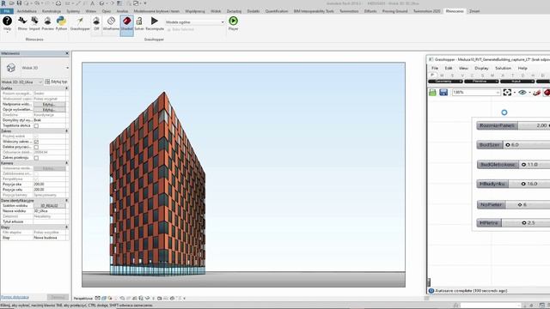Click autosave status icon in Grasshopper

tap(431, 291)
